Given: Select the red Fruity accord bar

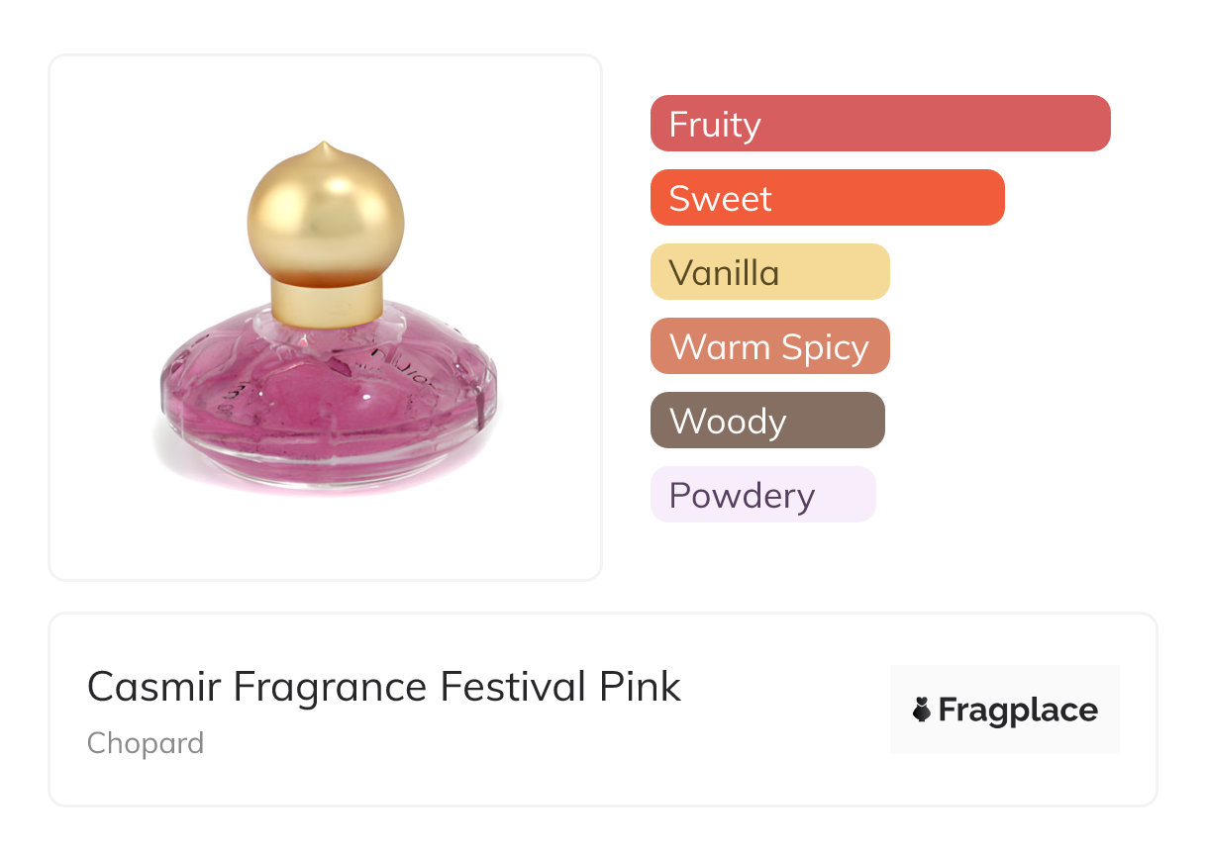Looking at the screenshot, I should 880,124.
